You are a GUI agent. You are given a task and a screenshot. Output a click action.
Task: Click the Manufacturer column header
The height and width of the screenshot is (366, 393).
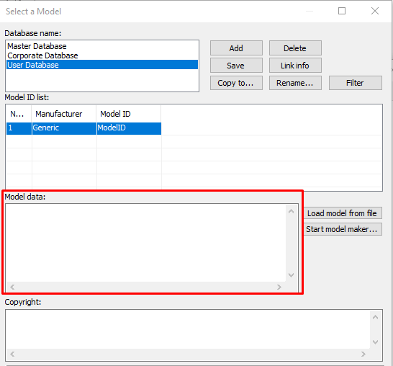click(64, 114)
